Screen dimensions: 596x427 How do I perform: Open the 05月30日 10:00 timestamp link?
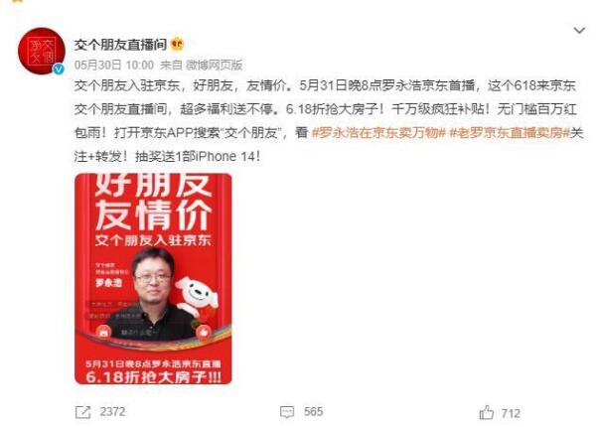pyautogui.click(x=114, y=66)
